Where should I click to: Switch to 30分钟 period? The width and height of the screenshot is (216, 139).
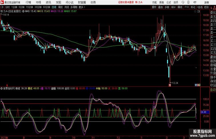38,7
